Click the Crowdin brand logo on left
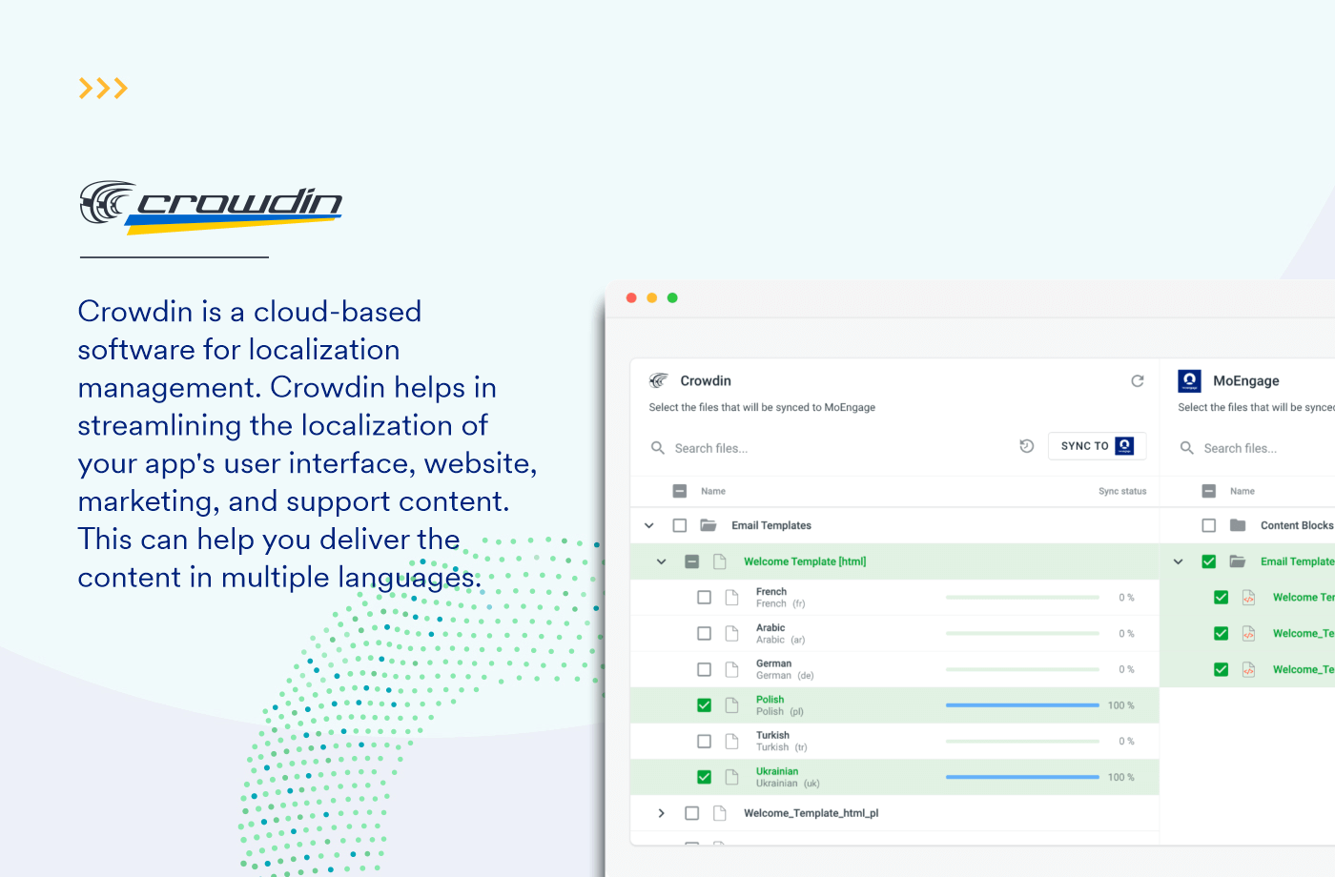 tap(211, 207)
